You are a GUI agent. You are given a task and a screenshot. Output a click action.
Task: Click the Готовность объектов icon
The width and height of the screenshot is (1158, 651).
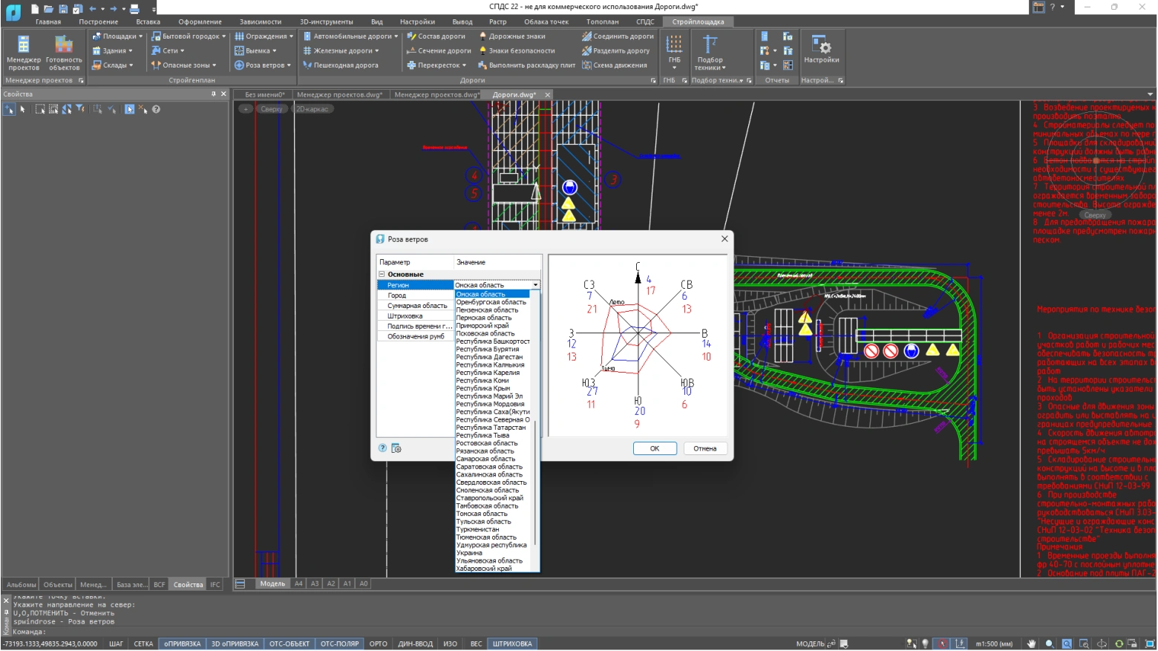pos(64,52)
